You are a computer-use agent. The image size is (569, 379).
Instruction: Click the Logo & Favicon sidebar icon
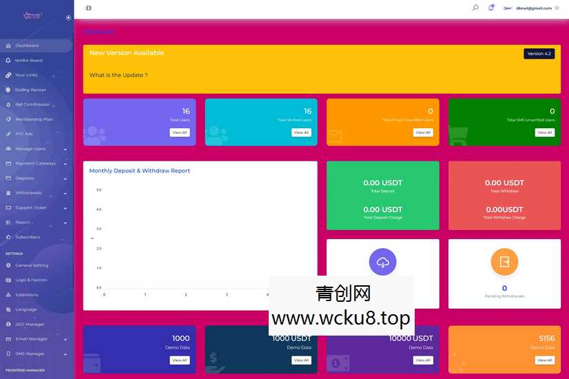click(8, 280)
